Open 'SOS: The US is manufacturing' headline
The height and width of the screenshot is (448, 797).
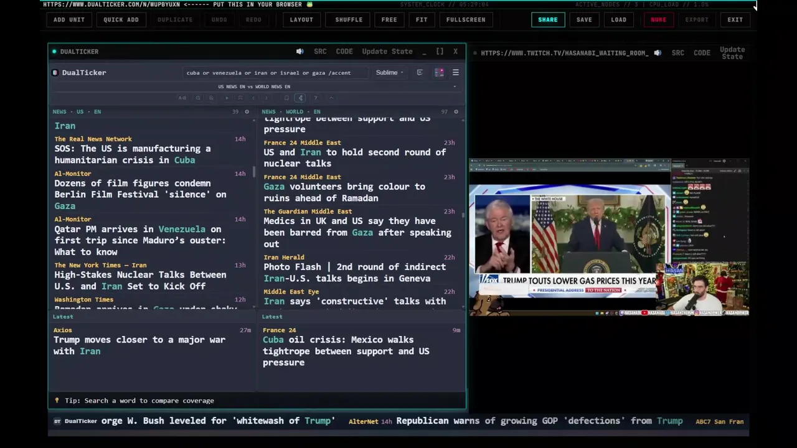tap(133, 154)
